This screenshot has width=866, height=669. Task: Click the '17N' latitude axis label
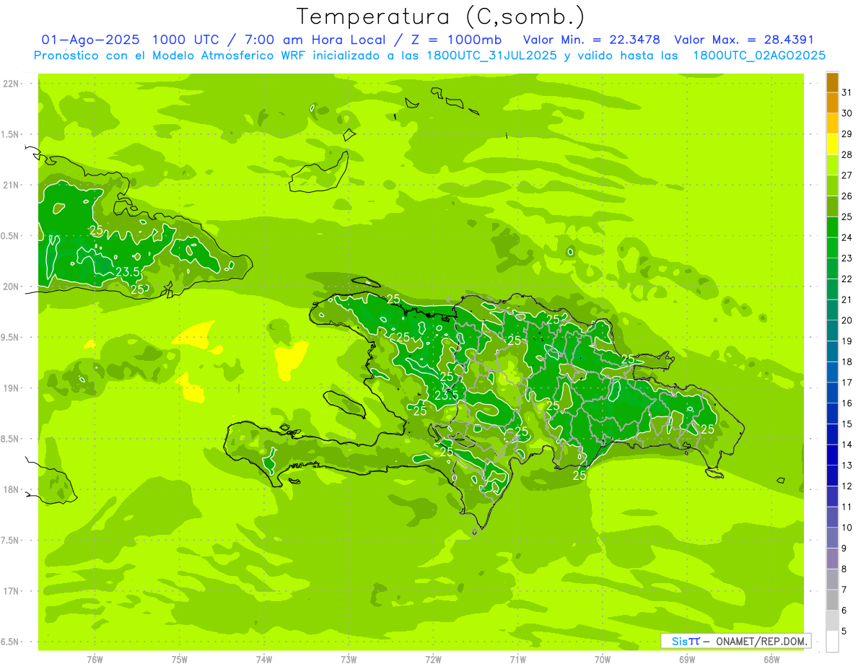point(11,591)
